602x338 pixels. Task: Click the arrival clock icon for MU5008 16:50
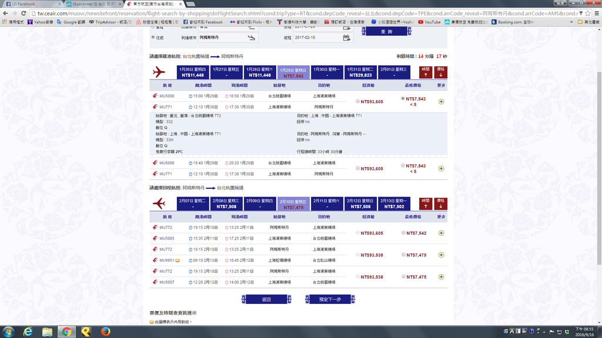coord(226,96)
